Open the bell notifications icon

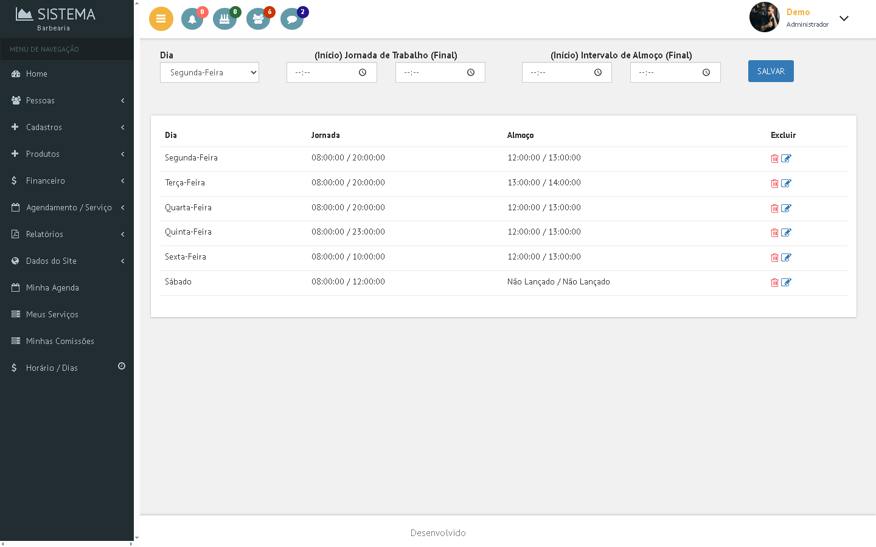pos(192,19)
